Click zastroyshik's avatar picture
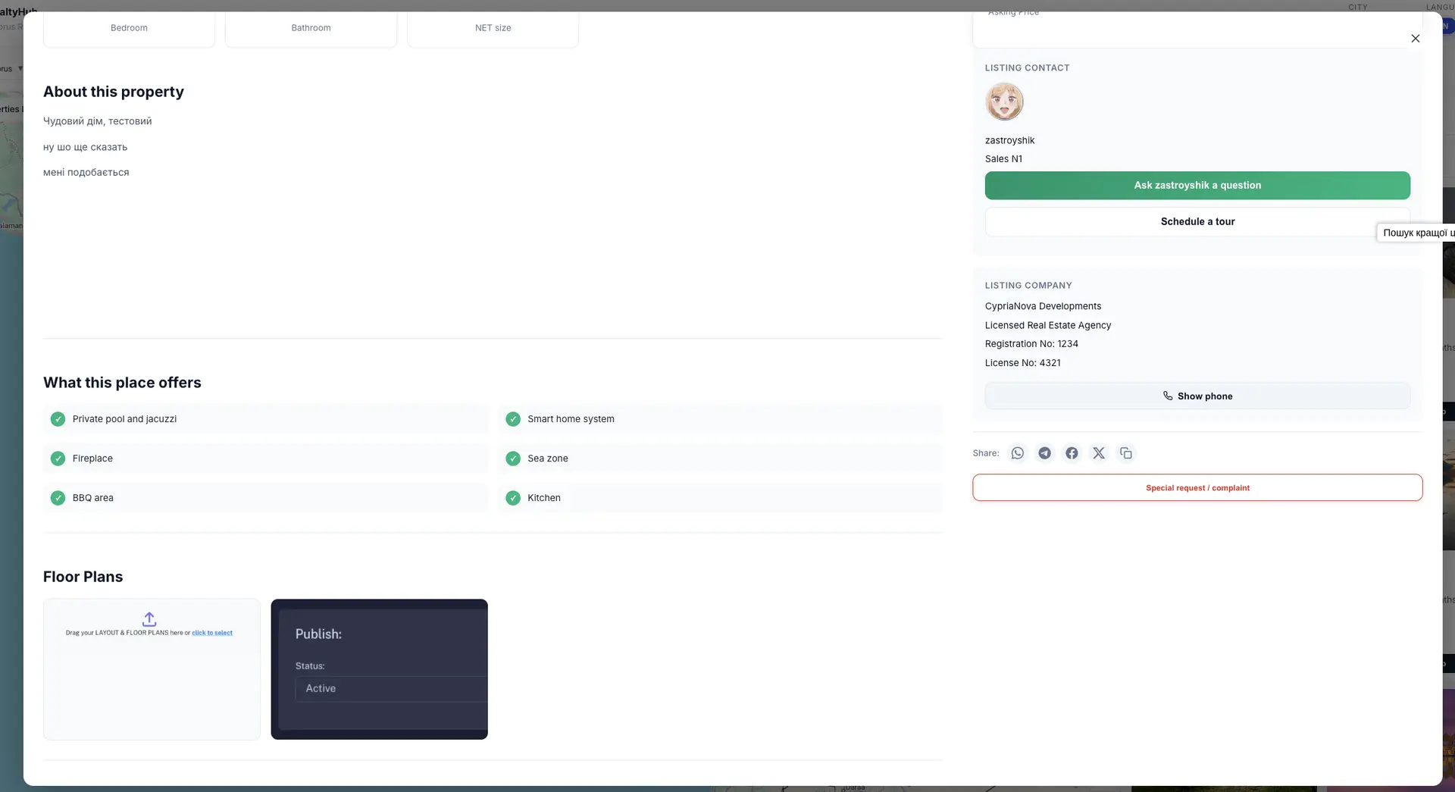The image size is (1455, 792). point(1004,102)
